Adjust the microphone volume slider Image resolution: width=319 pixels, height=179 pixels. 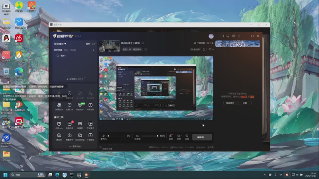click(x=116, y=136)
